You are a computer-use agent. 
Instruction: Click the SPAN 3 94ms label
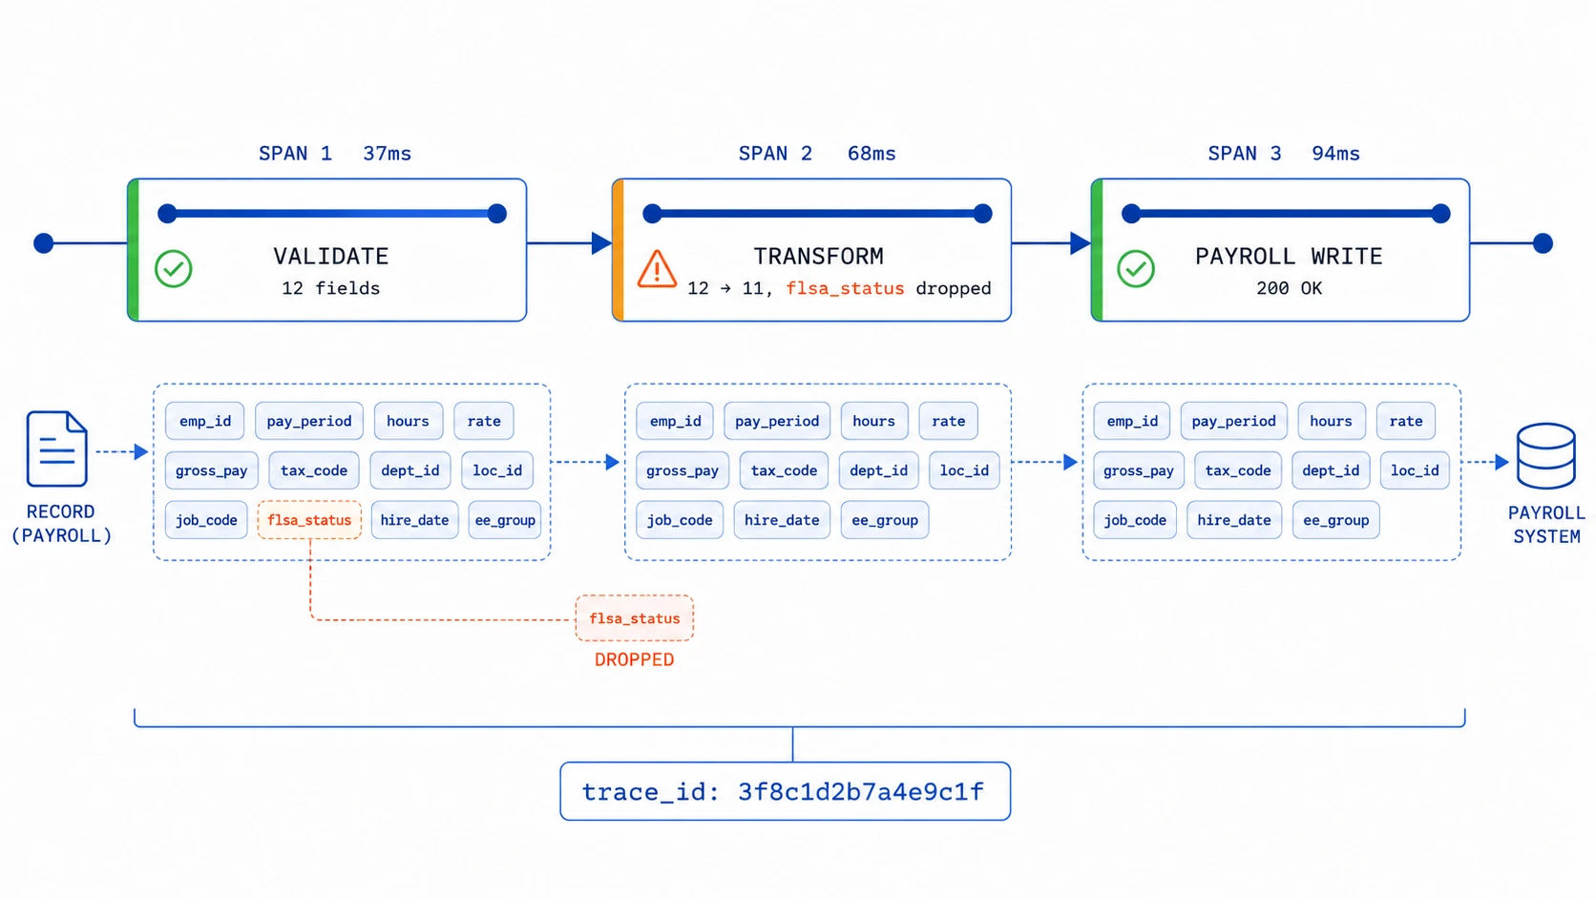tap(1284, 154)
